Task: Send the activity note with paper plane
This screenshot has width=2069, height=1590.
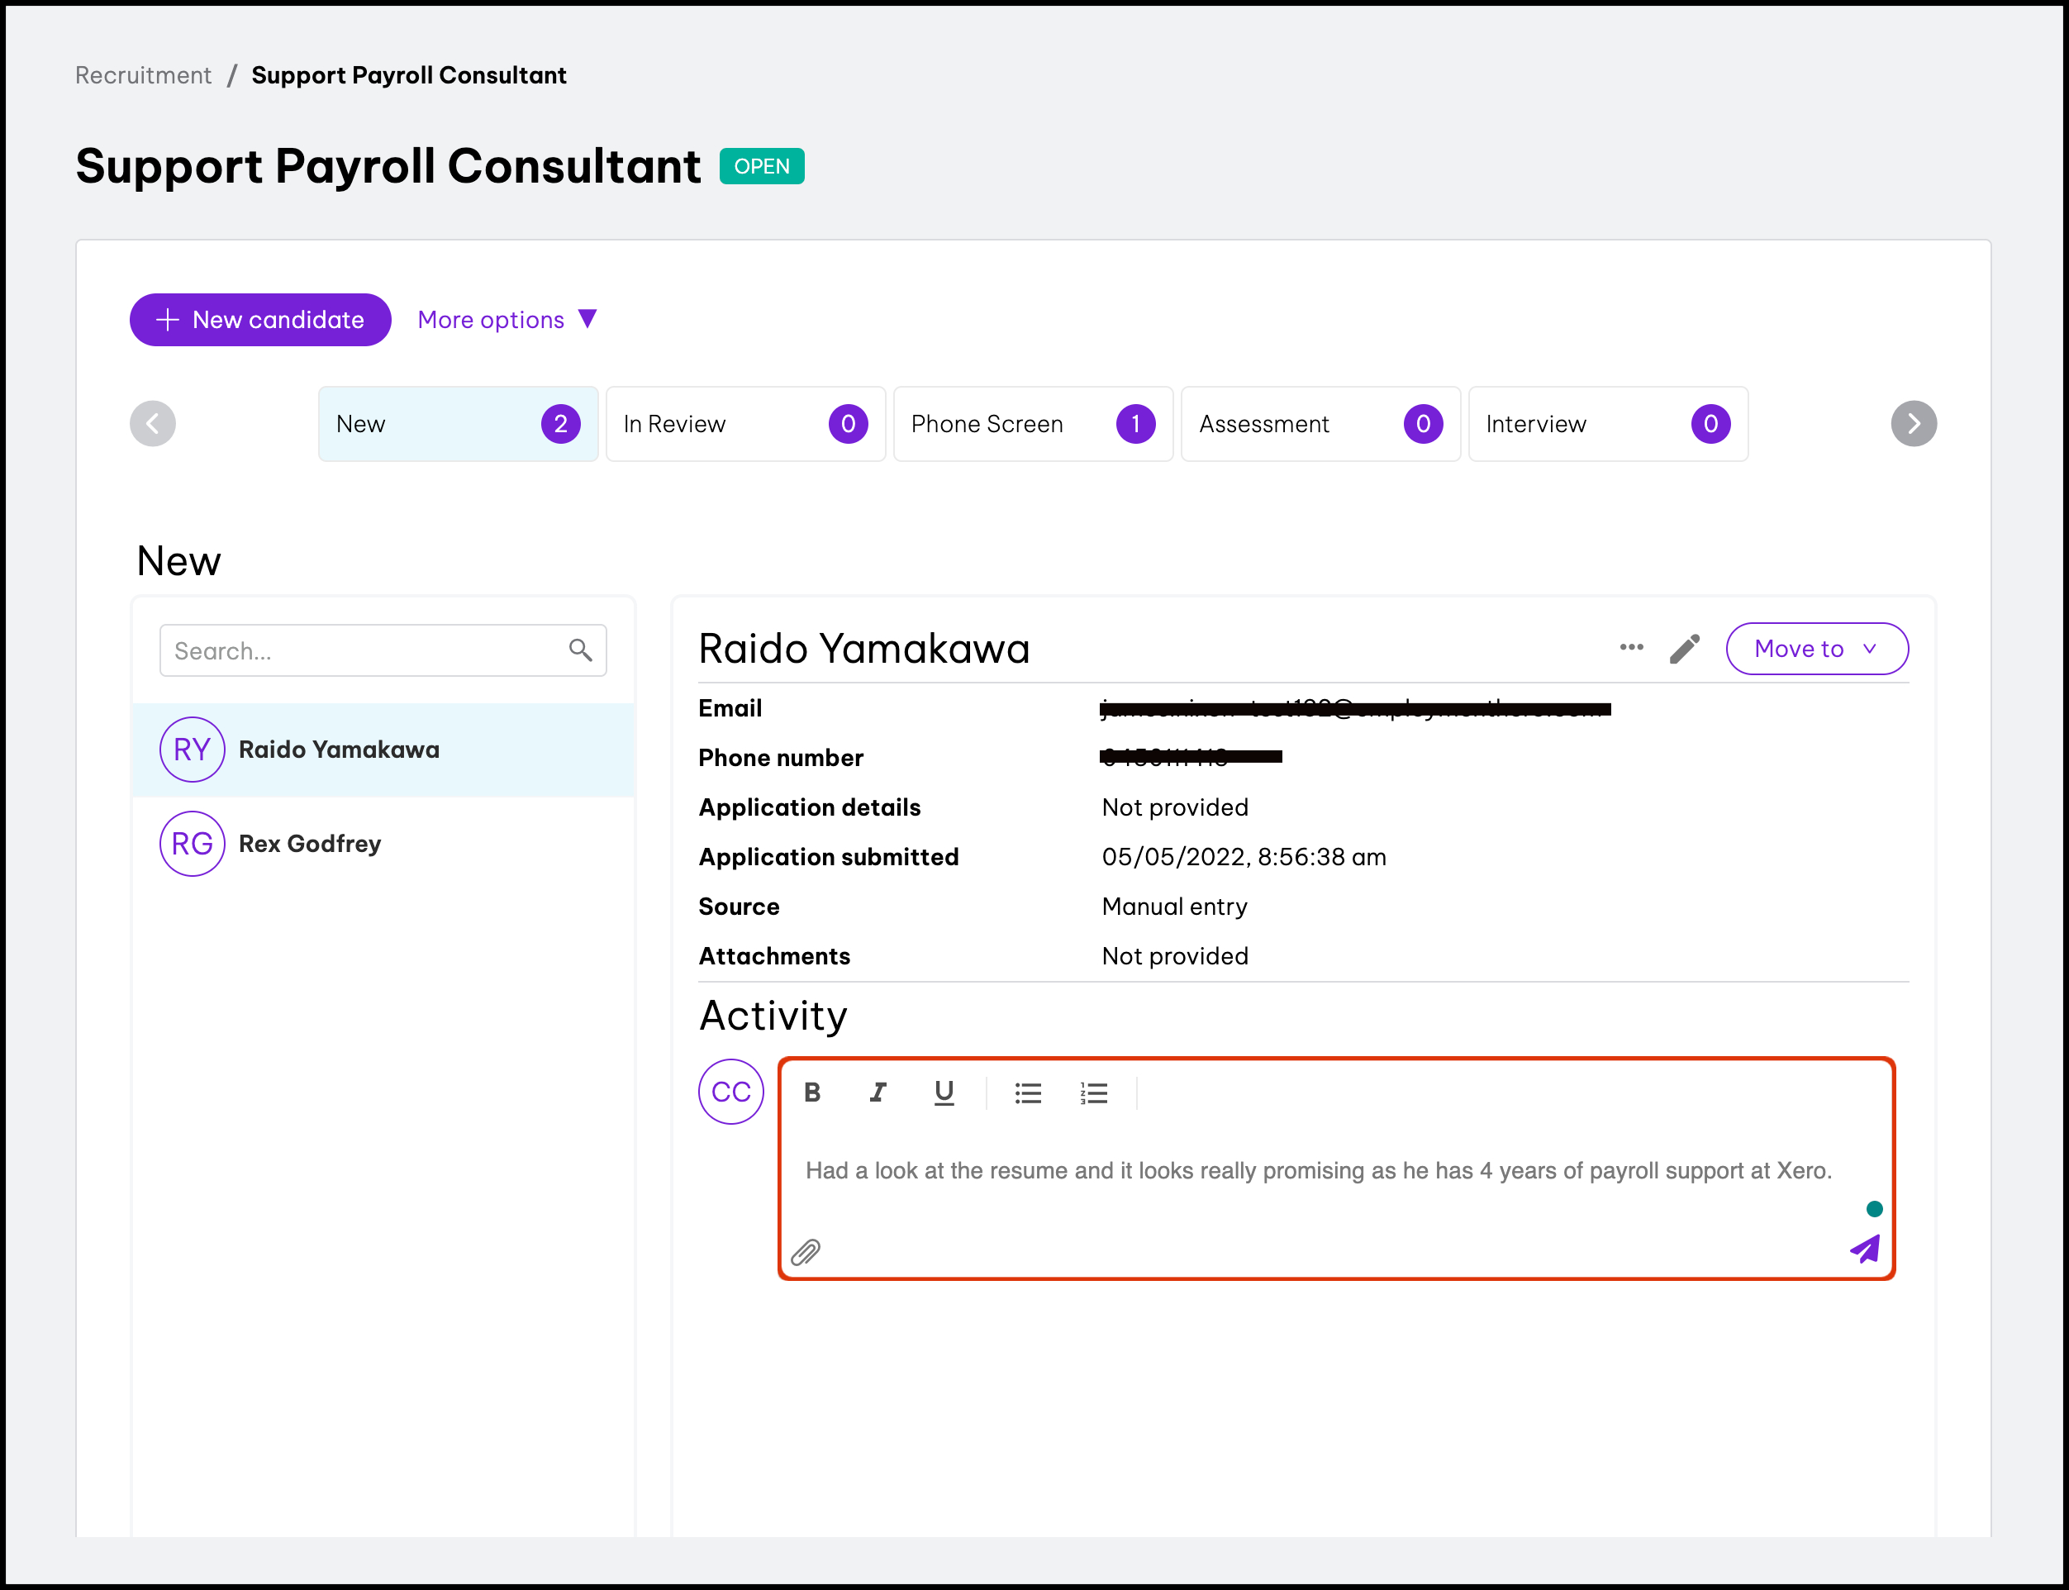Action: coord(1865,1250)
